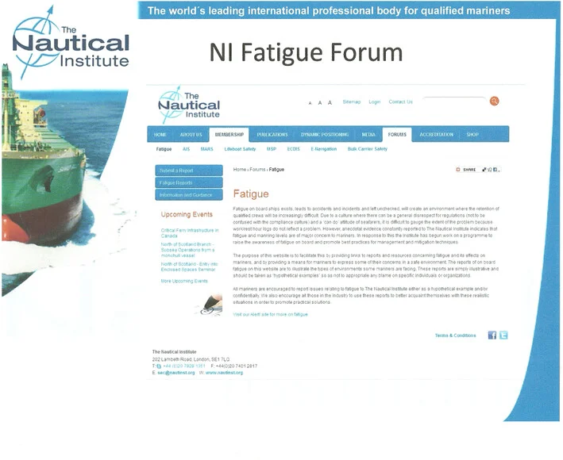
Task: Open North of Scotland Branch Subsea Operations event
Action: 187,250
